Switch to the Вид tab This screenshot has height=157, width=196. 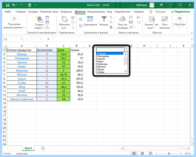(x=109, y=12)
